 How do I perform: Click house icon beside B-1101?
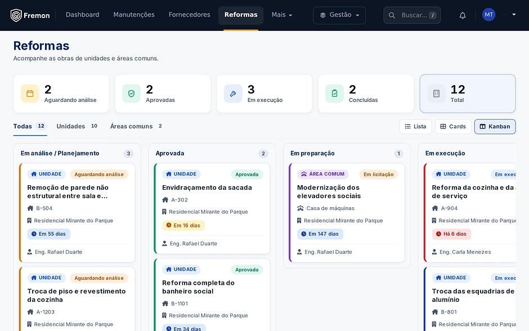pos(165,303)
